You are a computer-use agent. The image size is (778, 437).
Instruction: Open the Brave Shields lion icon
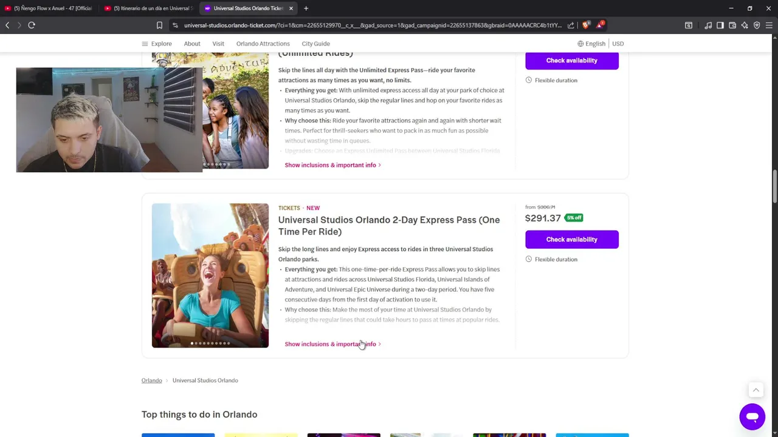click(586, 25)
